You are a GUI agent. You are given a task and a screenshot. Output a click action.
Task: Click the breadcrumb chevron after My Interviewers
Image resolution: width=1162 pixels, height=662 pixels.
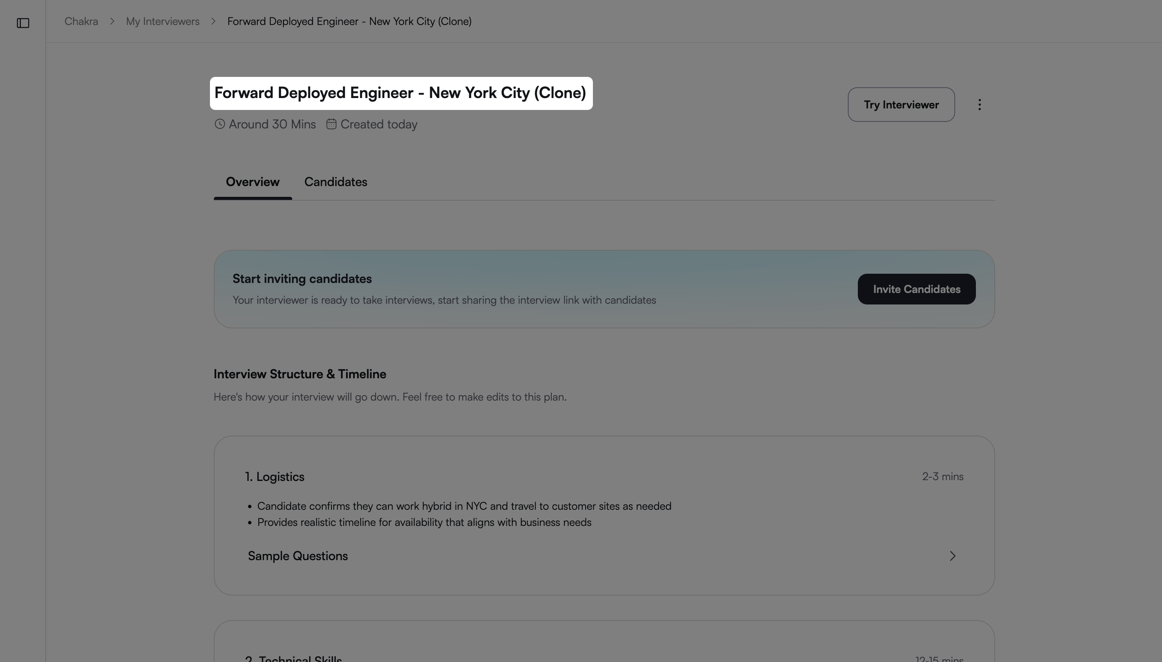click(x=213, y=22)
